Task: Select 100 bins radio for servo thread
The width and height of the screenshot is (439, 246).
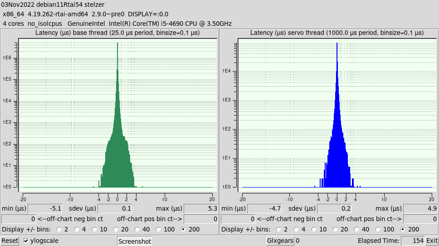Action: pos(378,229)
